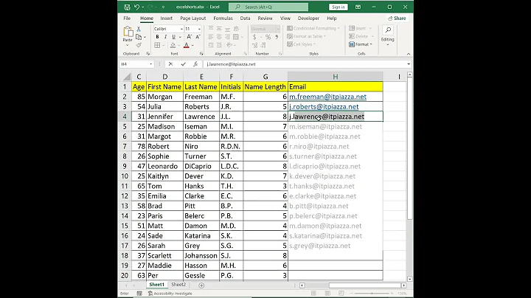The image size is (531, 298).
Task: Click the Fill Color bucket swatch
Action: (173, 45)
